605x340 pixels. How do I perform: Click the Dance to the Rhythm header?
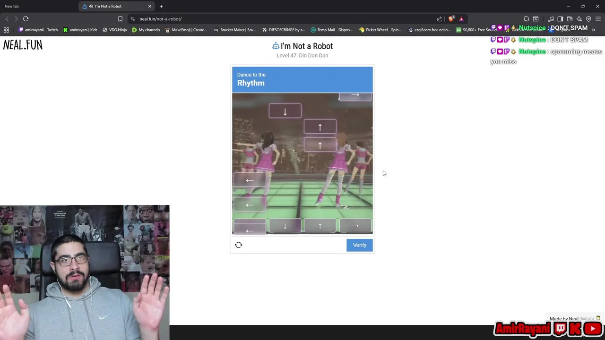(x=302, y=79)
